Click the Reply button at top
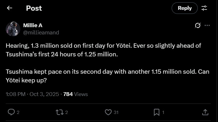The width and height of the screenshot is (218, 122). coord(184,8)
